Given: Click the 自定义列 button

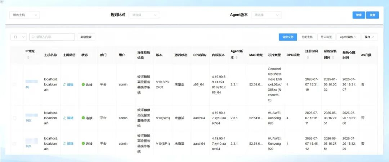Looking at the screenshot, I should [x=288, y=37].
